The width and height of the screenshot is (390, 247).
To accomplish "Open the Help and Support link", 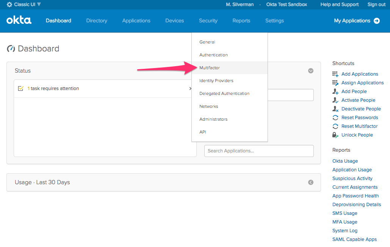I will [339, 5].
